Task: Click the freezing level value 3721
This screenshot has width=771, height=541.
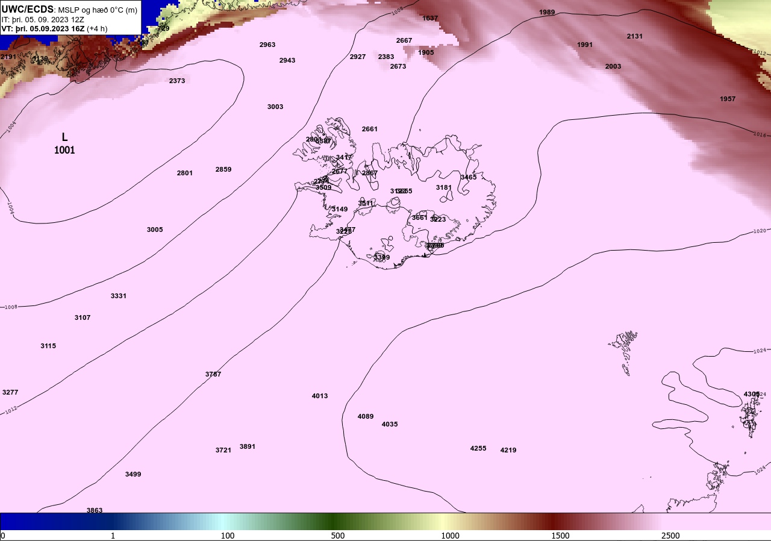Action: pos(223,450)
